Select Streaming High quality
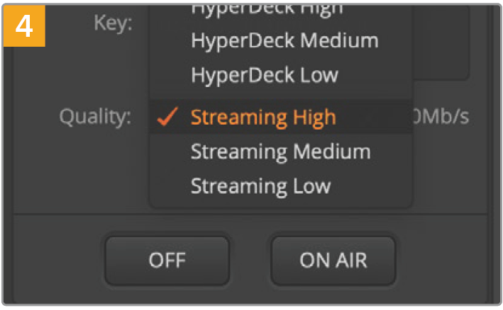The image size is (503, 310). coord(262,117)
